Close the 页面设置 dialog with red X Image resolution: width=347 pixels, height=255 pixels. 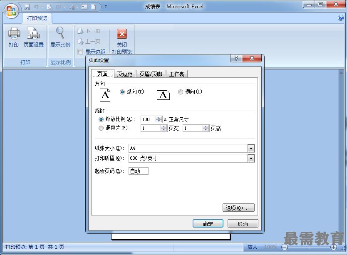coord(252,58)
